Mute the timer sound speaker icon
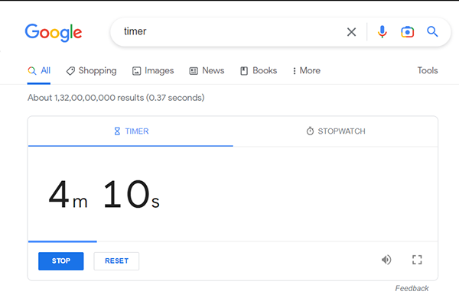 [386, 260]
